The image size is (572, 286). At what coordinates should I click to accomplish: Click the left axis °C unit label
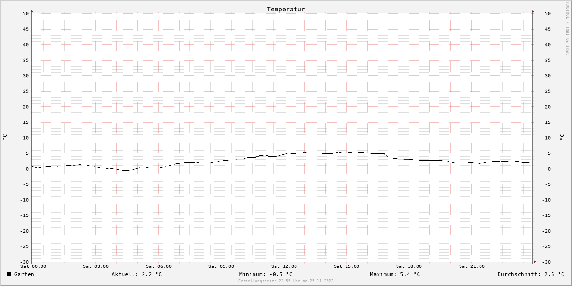5,137
